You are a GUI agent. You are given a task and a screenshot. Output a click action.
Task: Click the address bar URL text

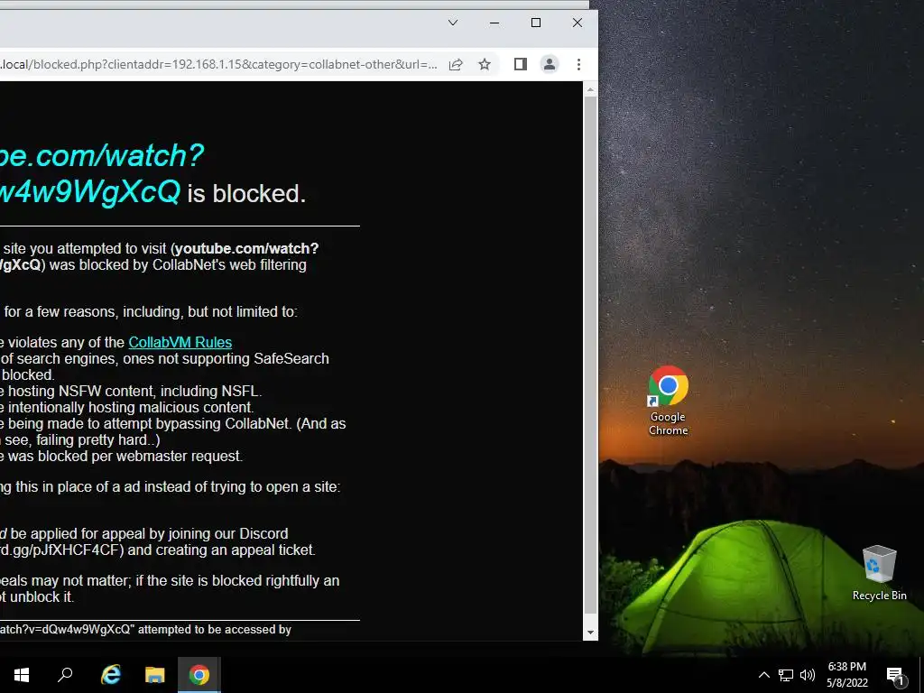pyautogui.click(x=218, y=64)
